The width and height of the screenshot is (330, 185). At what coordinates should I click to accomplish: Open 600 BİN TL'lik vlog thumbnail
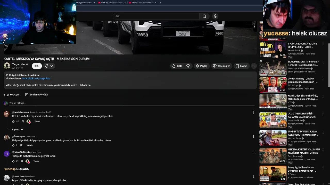(x=273, y=138)
